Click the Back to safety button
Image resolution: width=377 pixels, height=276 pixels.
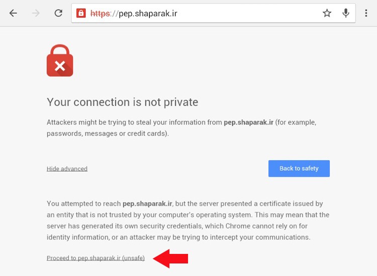[x=299, y=169]
